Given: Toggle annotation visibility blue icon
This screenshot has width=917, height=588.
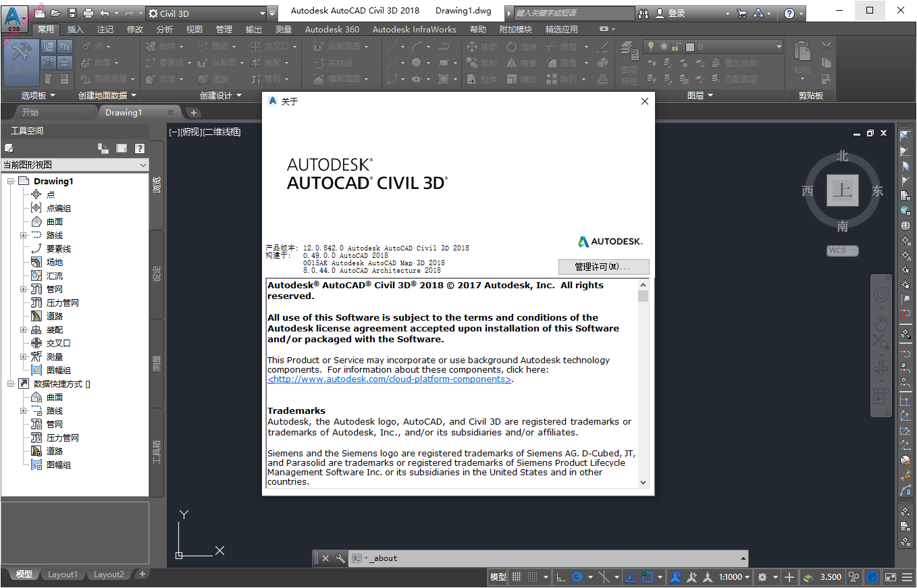Looking at the screenshot, I should (x=675, y=577).
